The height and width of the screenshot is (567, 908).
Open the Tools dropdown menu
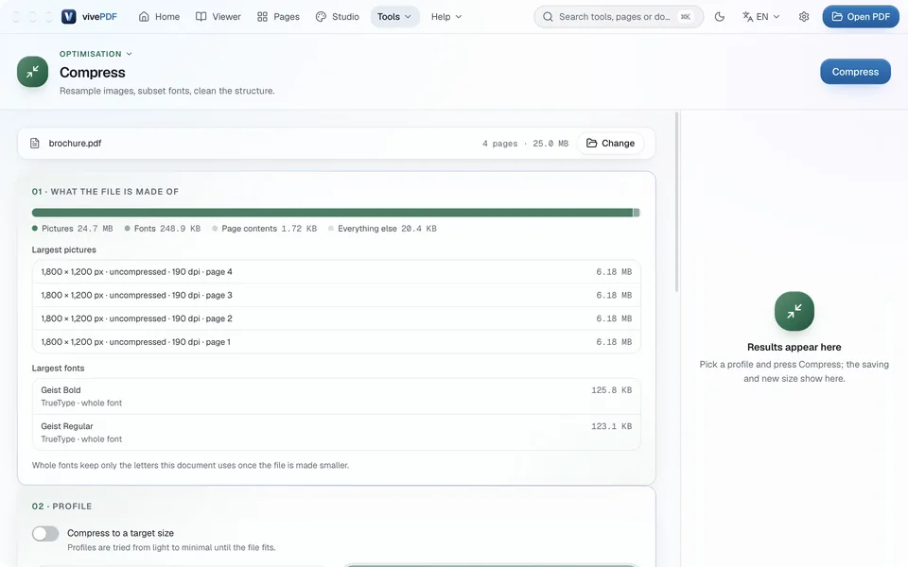(x=394, y=17)
